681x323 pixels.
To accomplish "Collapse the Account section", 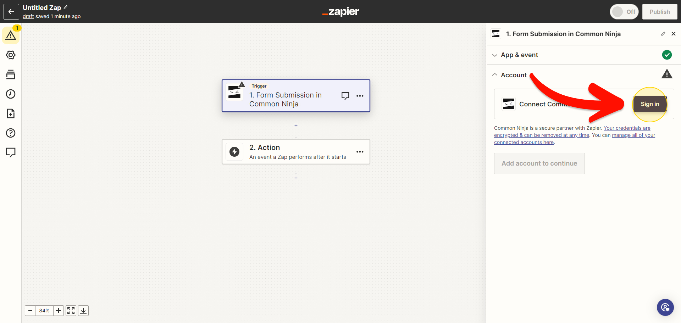I will pyautogui.click(x=514, y=75).
